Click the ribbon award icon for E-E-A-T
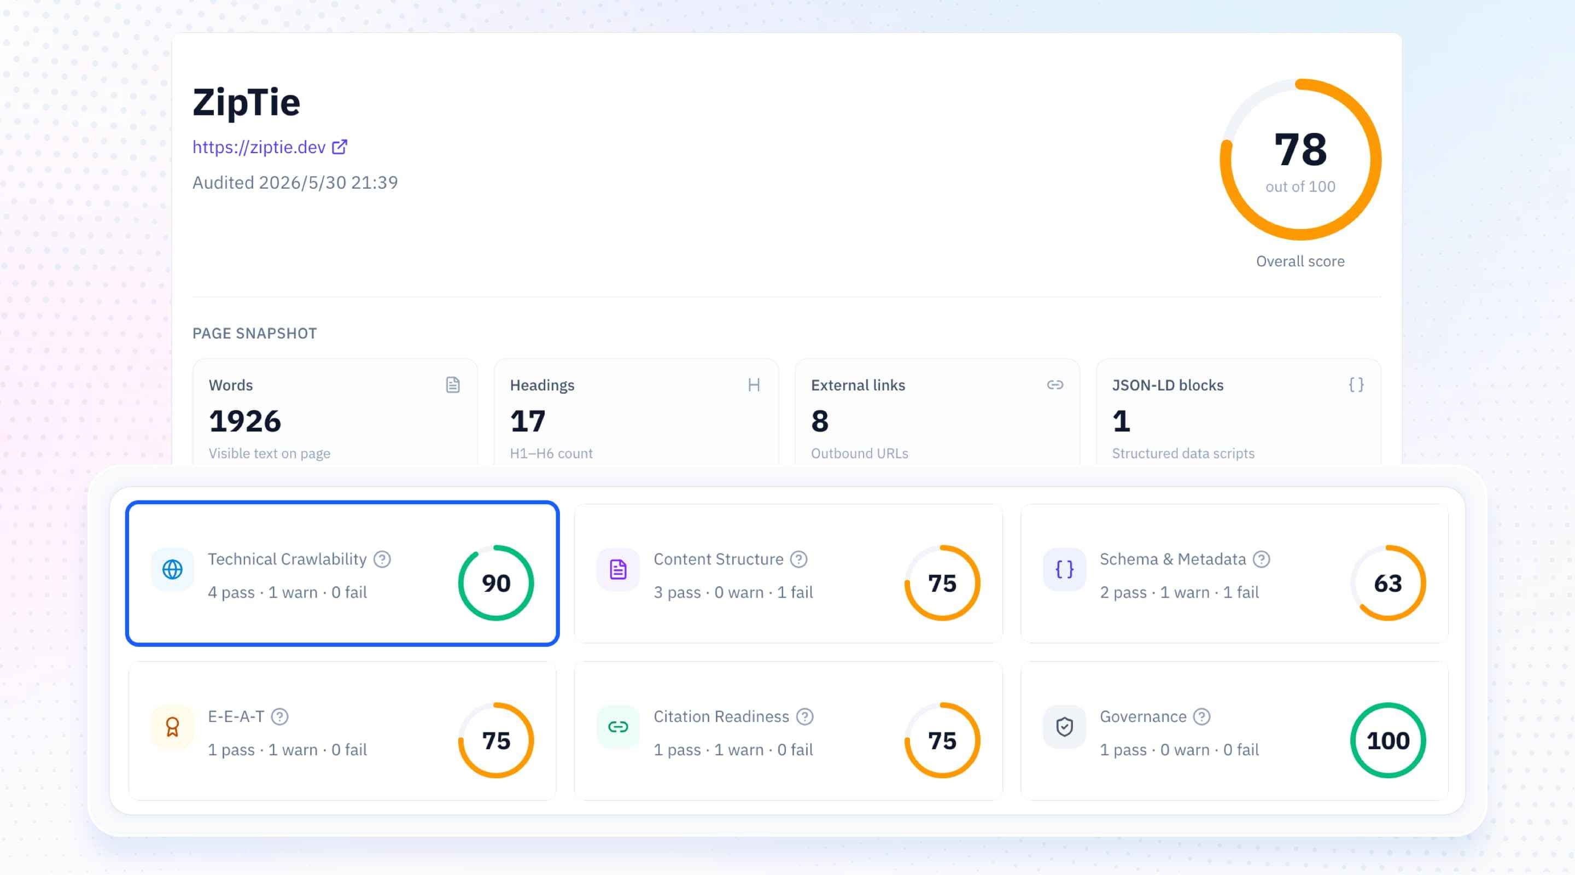This screenshot has width=1575, height=875. [172, 727]
